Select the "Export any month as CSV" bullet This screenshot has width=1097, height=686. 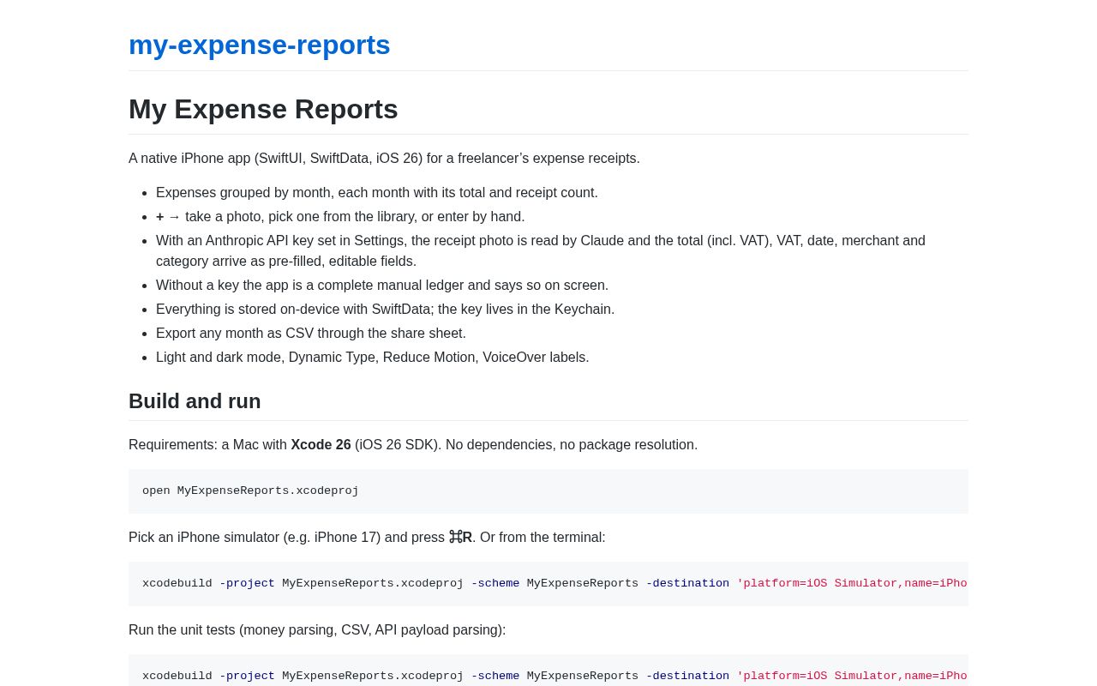pyautogui.click(x=311, y=334)
